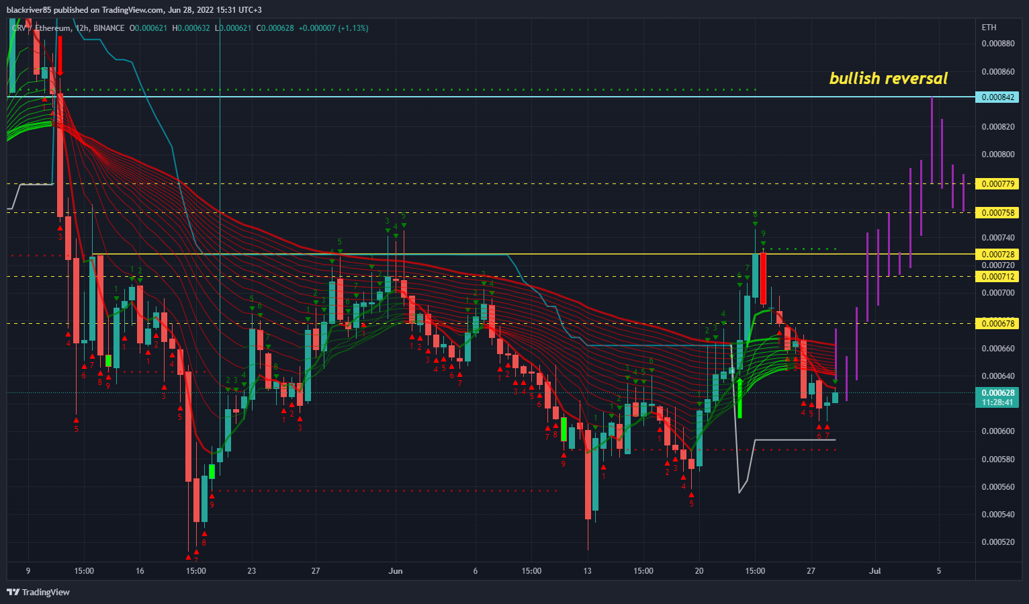Click the close value C0.000628 in legend
The height and width of the screenshot is (604, 1029).
275,28
